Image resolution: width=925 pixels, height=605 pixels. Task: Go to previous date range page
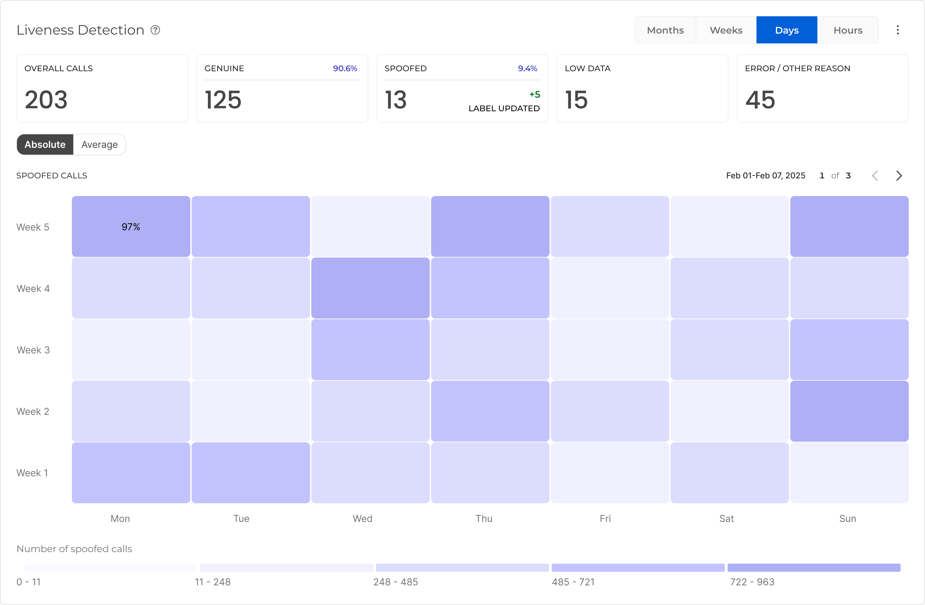coord(874,176)
